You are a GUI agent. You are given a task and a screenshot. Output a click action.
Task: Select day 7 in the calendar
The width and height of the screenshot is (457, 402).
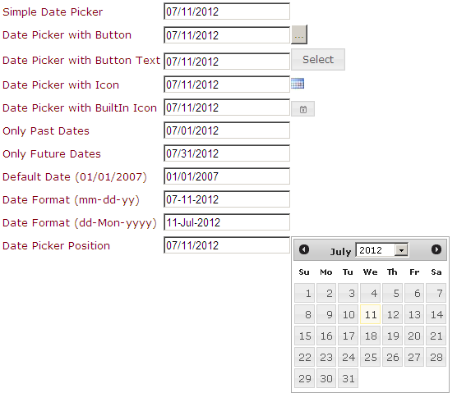click(436, 293)
